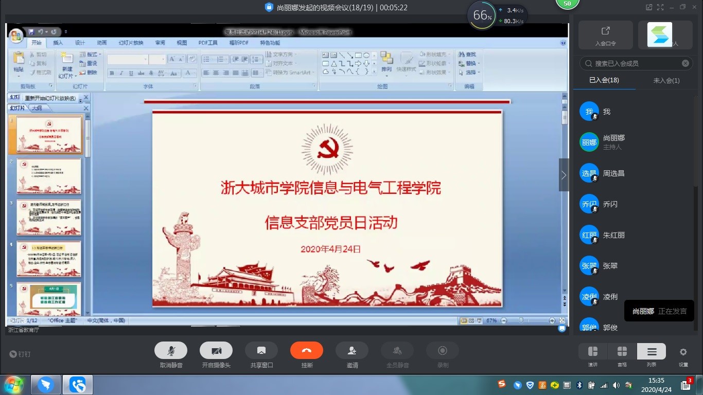
Task: Open the font size combo box
Action: click(157, 59)
